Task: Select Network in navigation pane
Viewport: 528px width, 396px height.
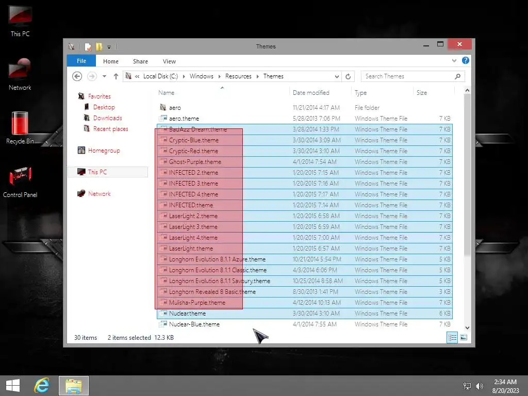Action: coord(100,194)
